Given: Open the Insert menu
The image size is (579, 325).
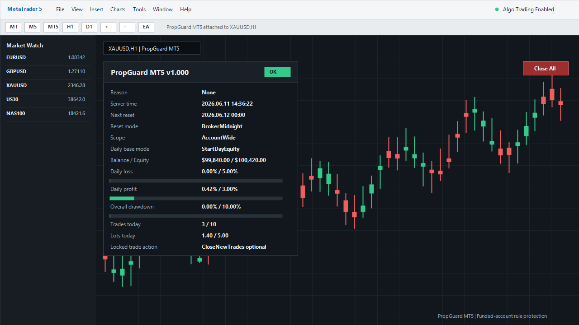Looking at the screenshot, I should pos(96,9).
